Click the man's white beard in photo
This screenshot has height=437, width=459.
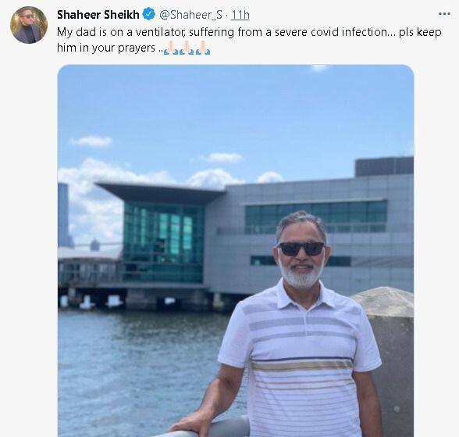[x=301, y=274]
